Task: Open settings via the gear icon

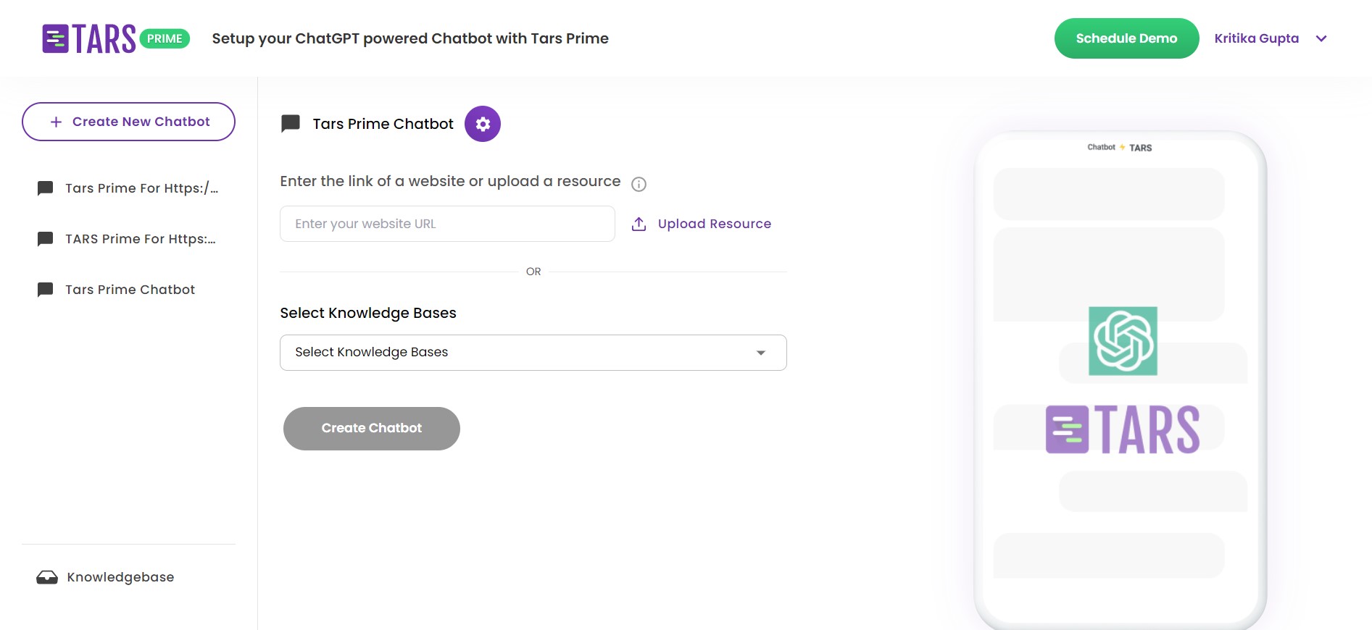Action: [482, 124]
